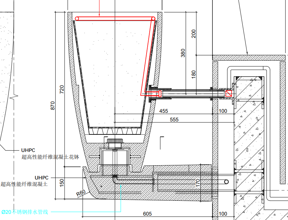Select the lower UHPC label beside the base

coord(42,177)
